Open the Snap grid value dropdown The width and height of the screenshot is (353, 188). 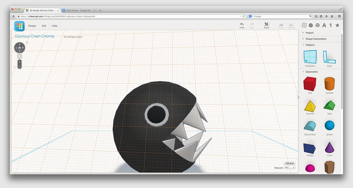tap(290, 168)
